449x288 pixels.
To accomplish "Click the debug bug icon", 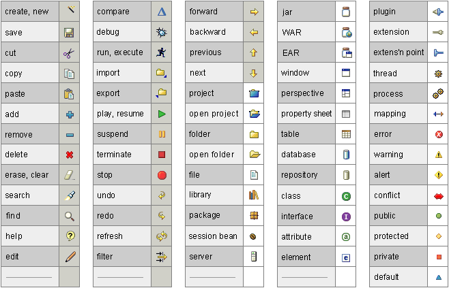I will point(162,32).
